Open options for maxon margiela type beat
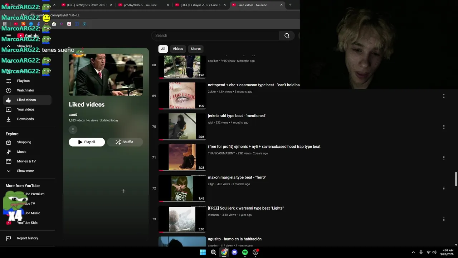The width and height of the screenshot is (458, 258). [444, 188]
